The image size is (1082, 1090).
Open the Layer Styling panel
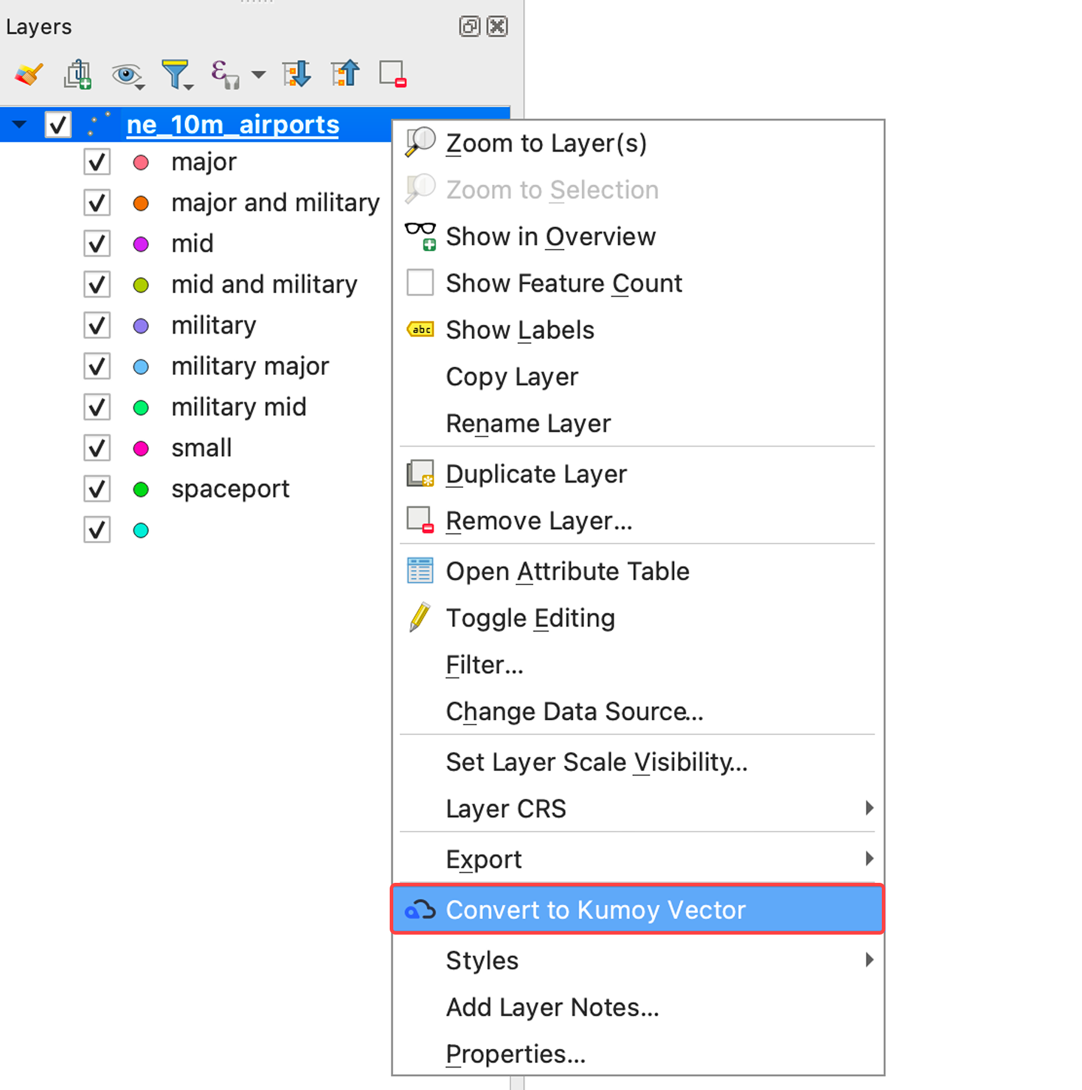tap(28, 74)
